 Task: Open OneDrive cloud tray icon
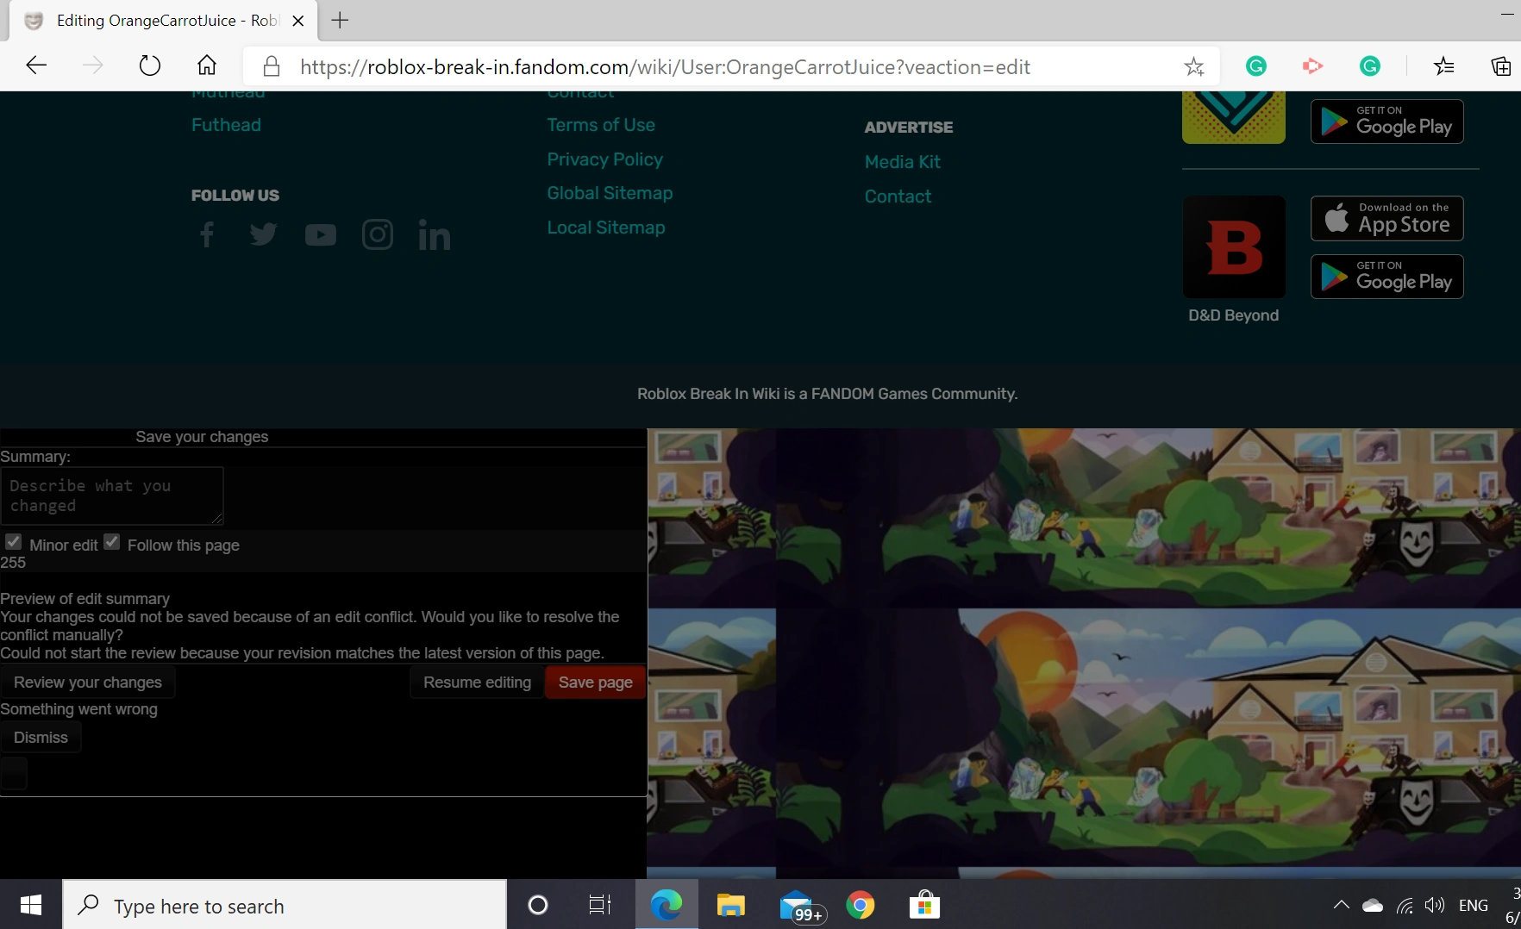(x=1373, y=905)
